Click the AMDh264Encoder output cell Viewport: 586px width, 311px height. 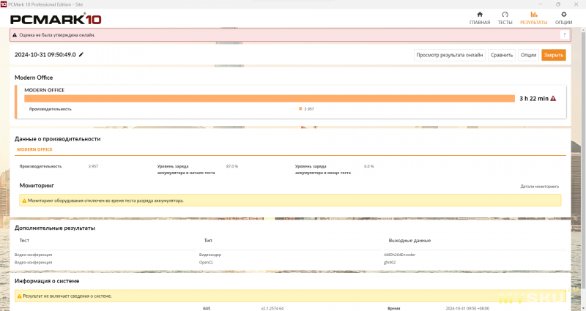[399, 255]
